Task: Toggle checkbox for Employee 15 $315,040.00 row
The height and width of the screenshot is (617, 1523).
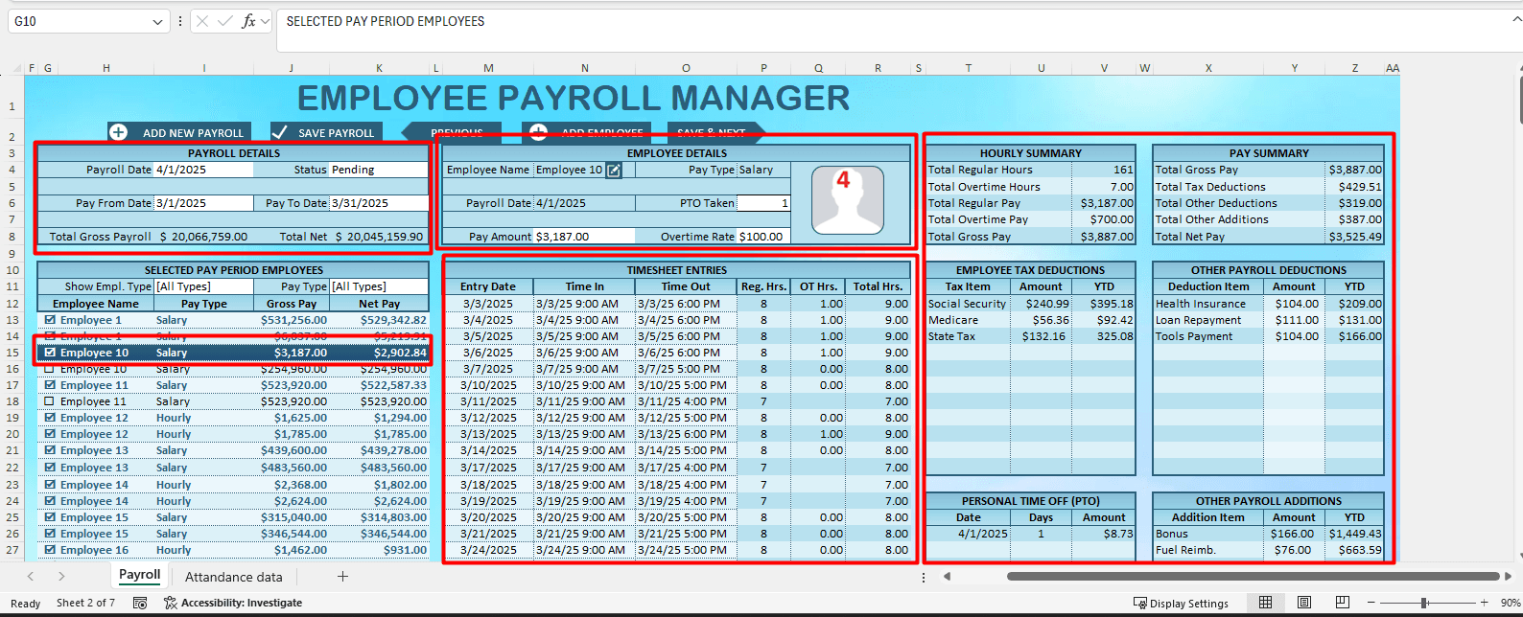Action: pos(50,517)
